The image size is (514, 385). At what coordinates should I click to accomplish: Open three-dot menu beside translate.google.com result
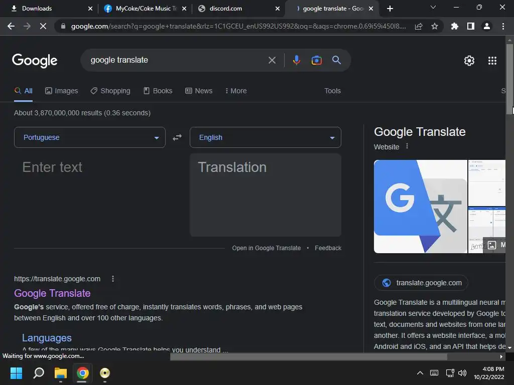tap(113, 279)
